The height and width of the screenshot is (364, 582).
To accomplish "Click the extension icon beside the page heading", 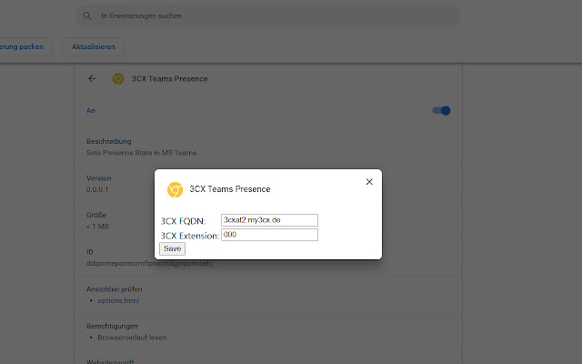I will pyautogui.click(x=117, y=78).
